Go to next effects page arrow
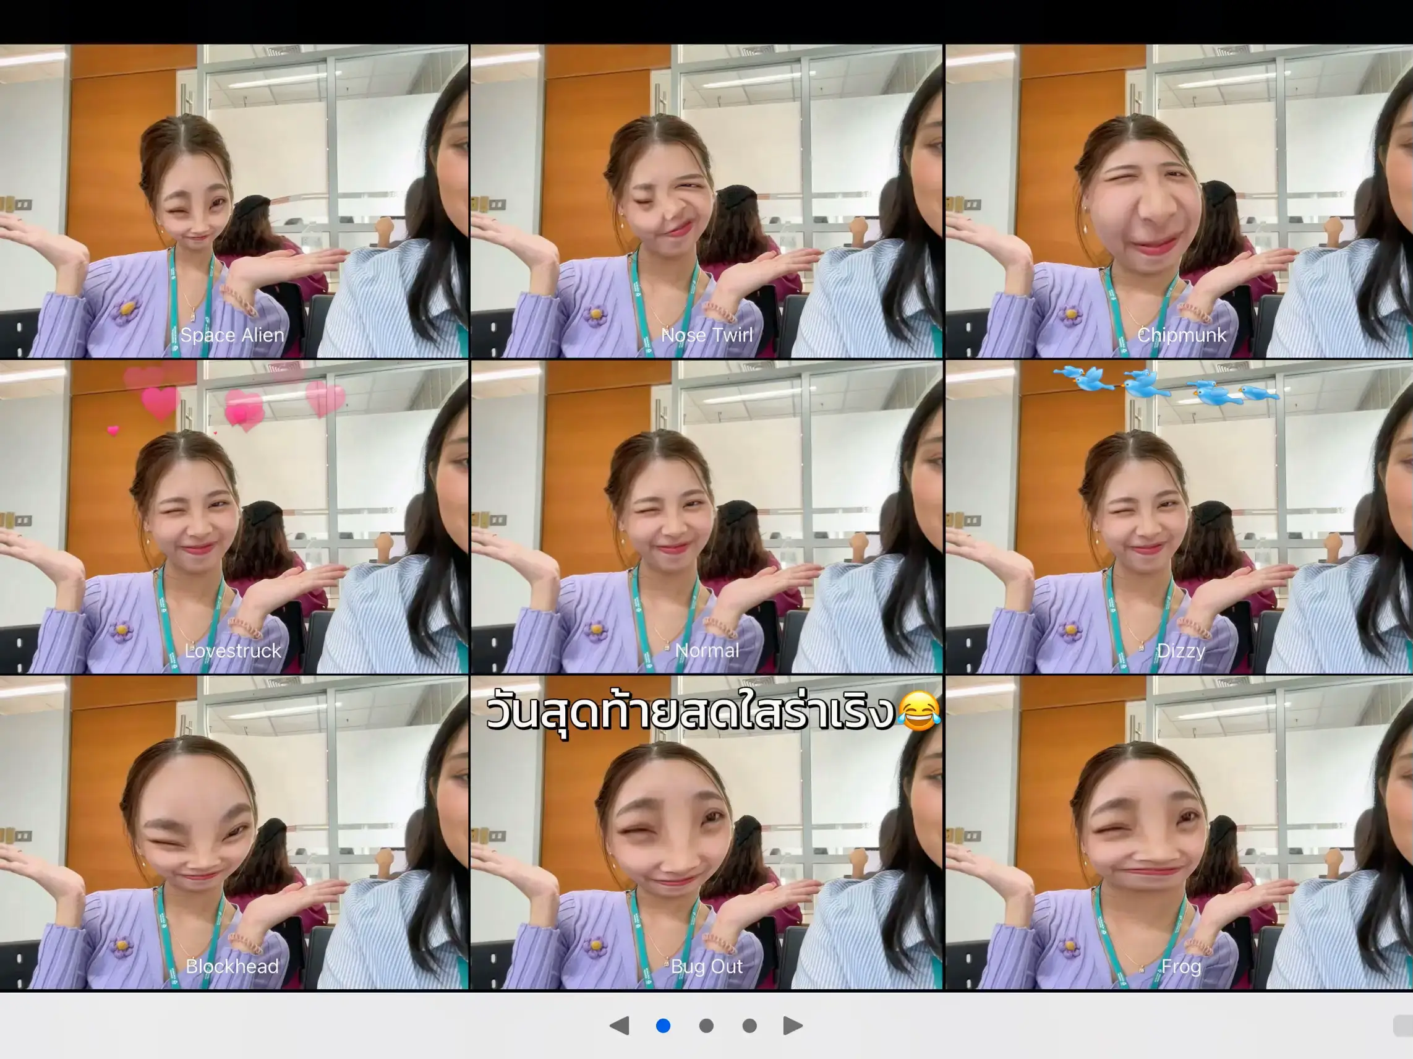The image size is (1413, 1059). tap(793, 1026)
